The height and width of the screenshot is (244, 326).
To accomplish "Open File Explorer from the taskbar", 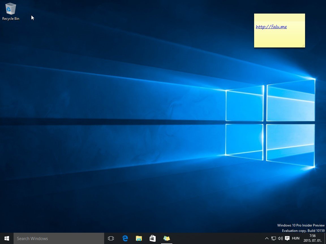I will click(x=139, y=238).
